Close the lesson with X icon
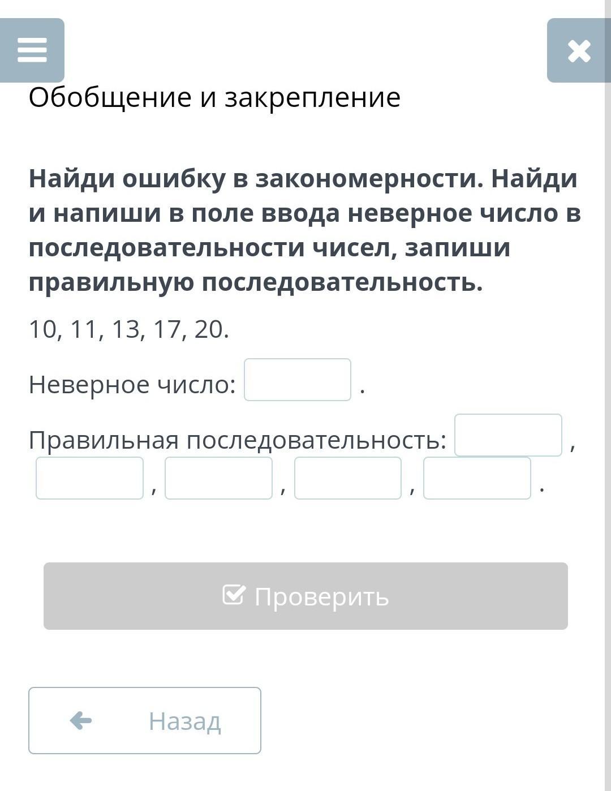This screenshot has height=791, width=611. click(579, 50)
